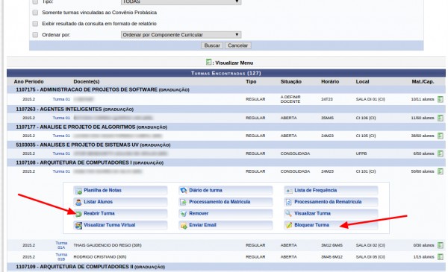Click the Processamento da Rematrícula icon

pos(289,202)
